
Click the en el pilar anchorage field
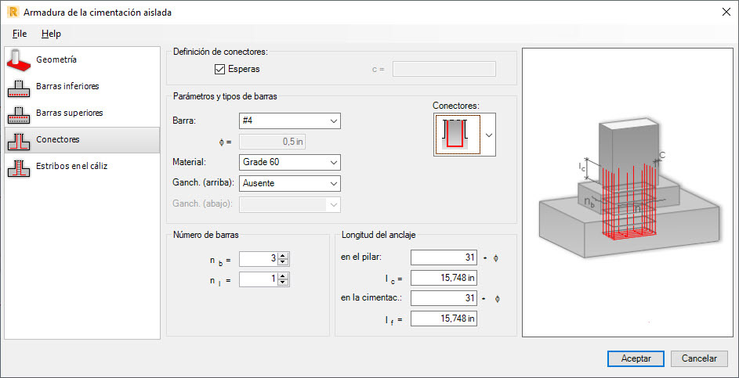point(443,257)
